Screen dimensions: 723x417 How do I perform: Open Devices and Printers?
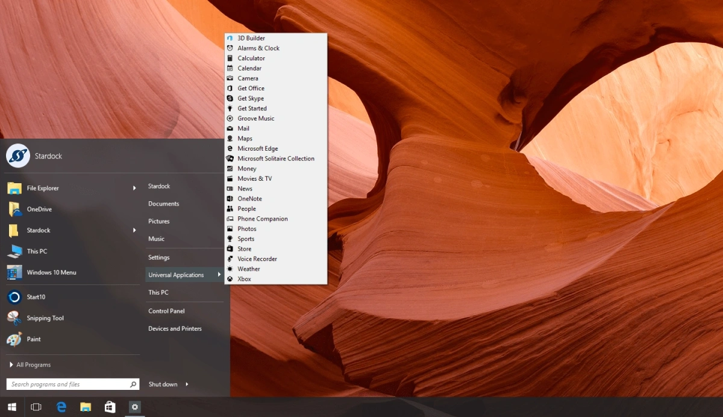tap(175, 328)
